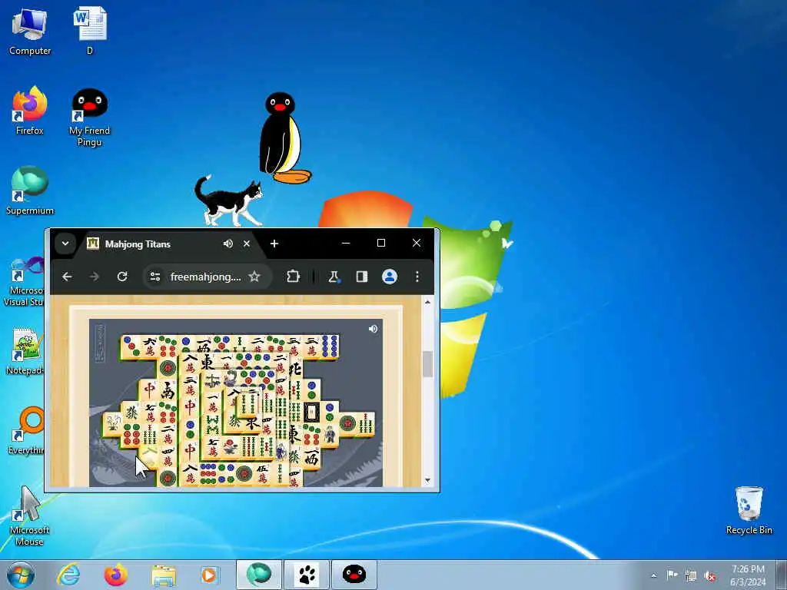Switch to paw print taskbar app
The height and width of the screenshot is (590, 787).
point(307,575)
